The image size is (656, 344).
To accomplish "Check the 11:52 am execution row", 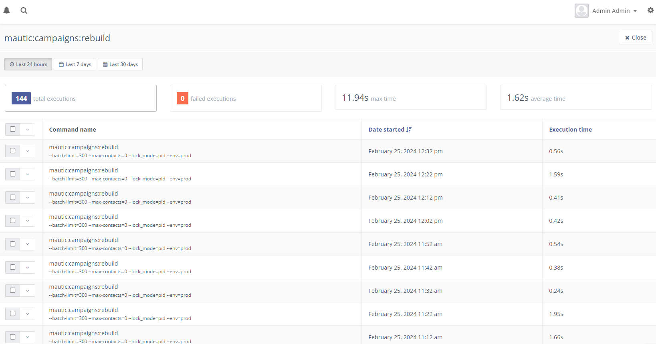I will (12, 244).
